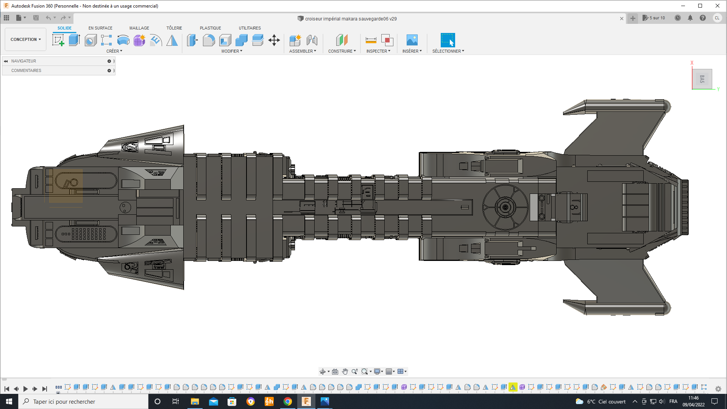
Task: Click the Create Sketch tool icon
Action: pos(58,40)
